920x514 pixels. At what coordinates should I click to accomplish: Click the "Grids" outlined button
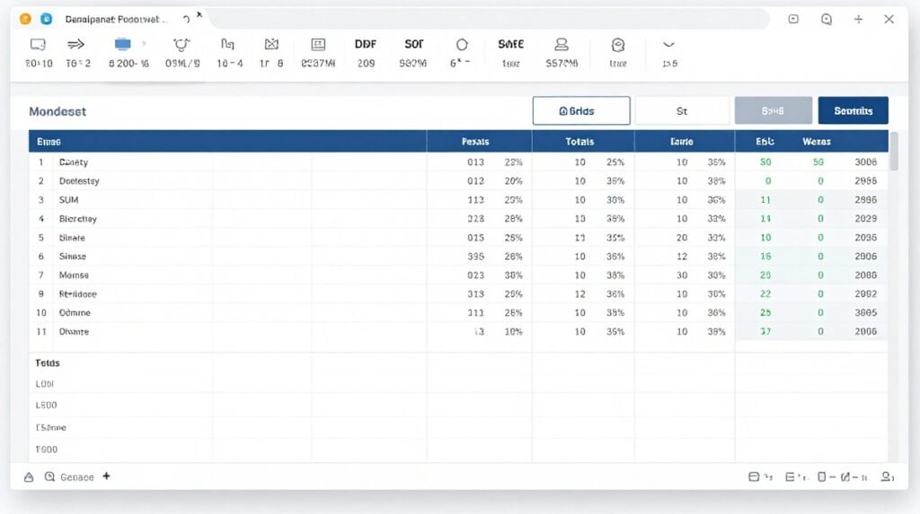tap(581, 110)
